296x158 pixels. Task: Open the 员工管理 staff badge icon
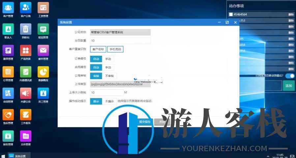pos(43,93)
